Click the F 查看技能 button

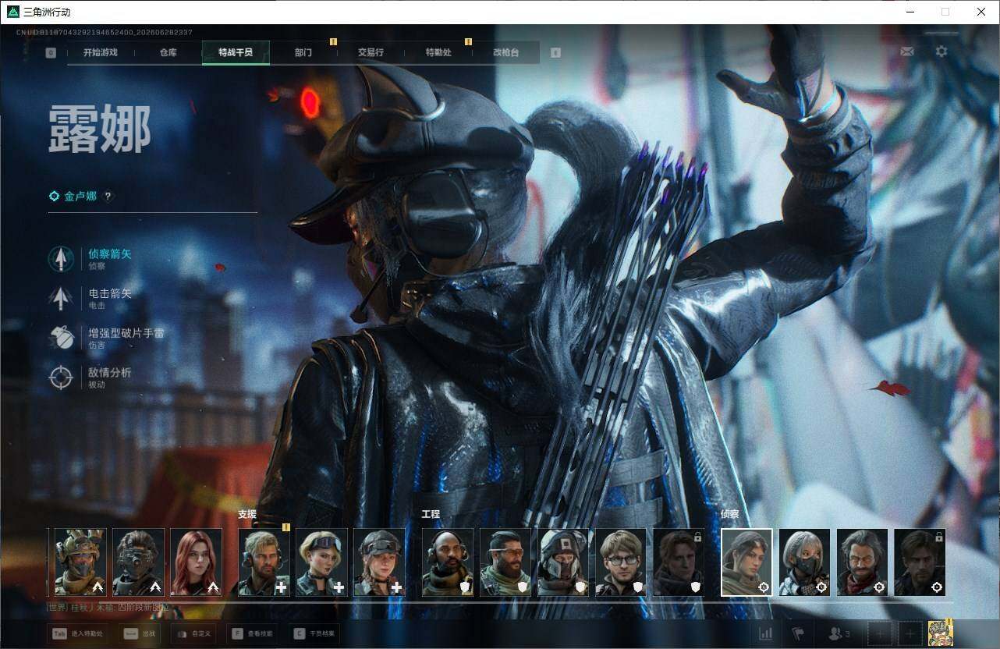(254, 633)
